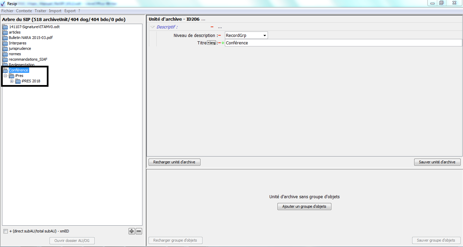Image resolution: width=463 pixels, height=247 pixels.
Task: Click the expand-all plus button below tree
Action: tap(132, 231)
